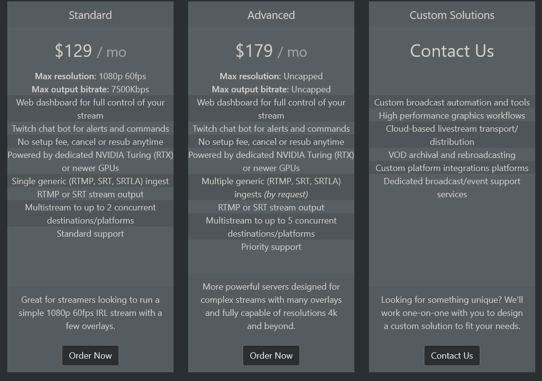Click the large Contact Us heading
This screenshot has height=381, width=542.
[452, 51]
